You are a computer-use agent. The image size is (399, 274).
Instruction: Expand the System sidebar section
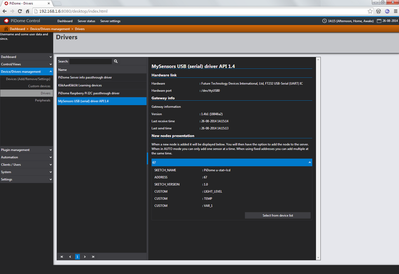26,172
